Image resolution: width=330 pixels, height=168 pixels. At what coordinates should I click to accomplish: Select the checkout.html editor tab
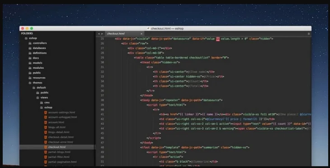click(x=125, y=34)
